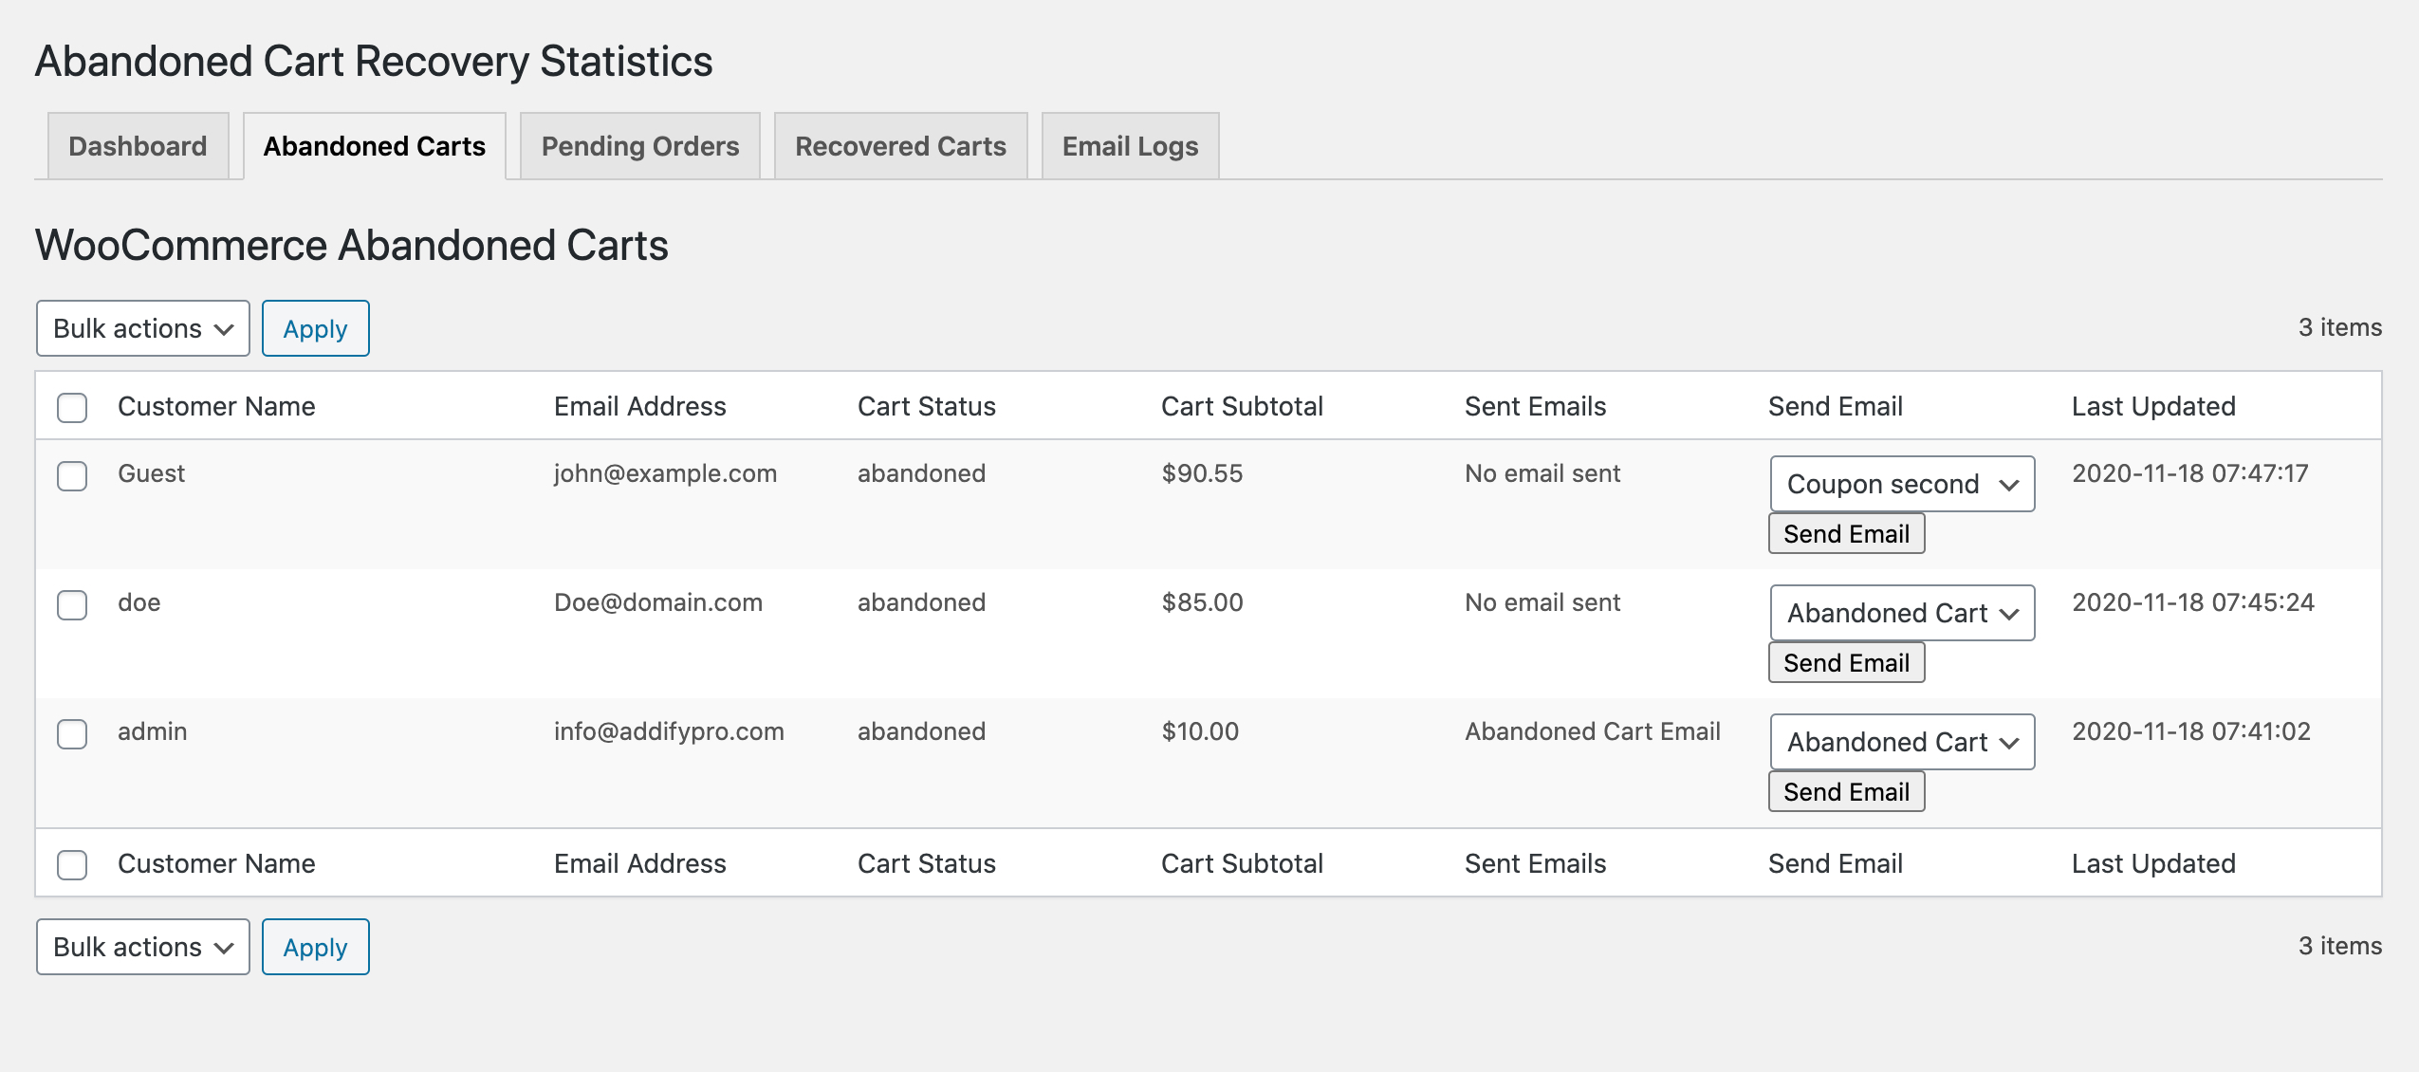This screenshot has width=2419, height=1072.
Task: Check the select-all checkbox in table footer
Action: 72,864
